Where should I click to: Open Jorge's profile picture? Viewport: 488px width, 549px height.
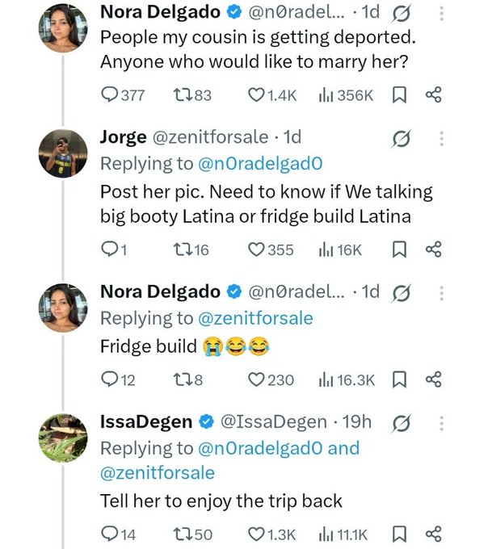click(x=63, y=153)
